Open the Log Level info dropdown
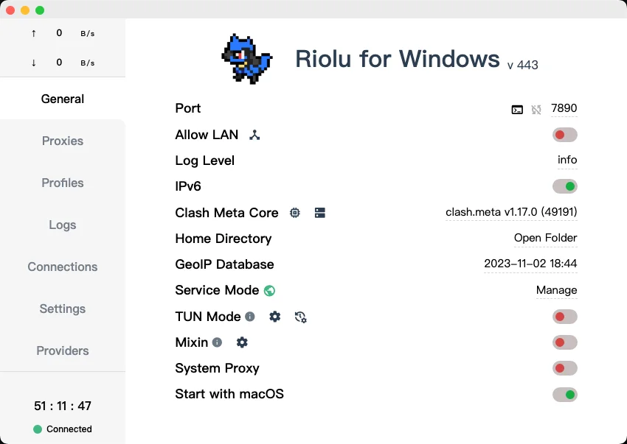Screen dimensions: 627x444 tap(567, 160)
